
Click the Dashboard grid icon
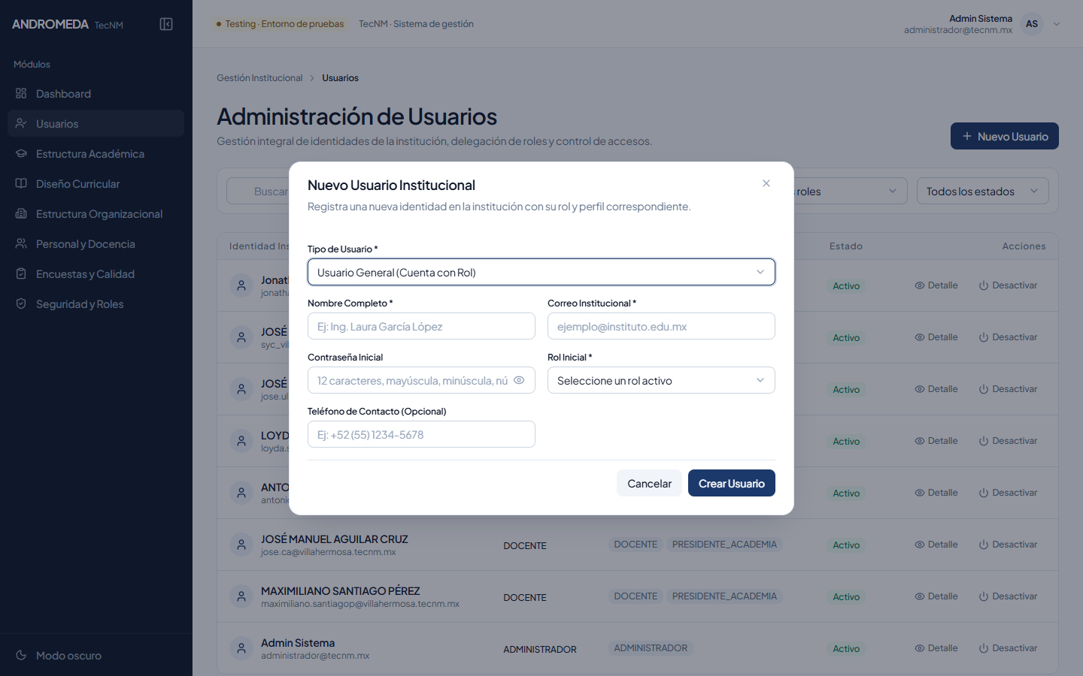click(x=21, y=93)
